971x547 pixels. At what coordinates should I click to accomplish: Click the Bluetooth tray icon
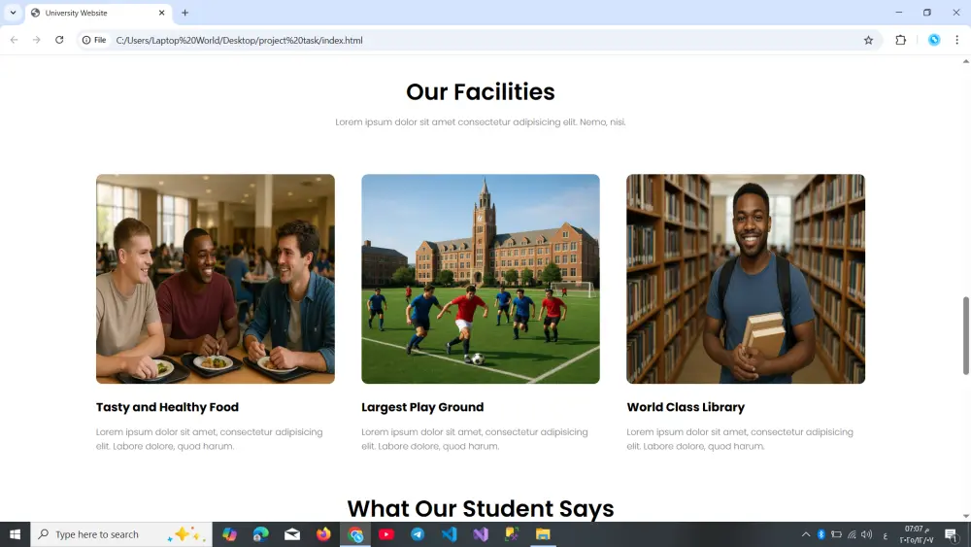tap(821, 534)
